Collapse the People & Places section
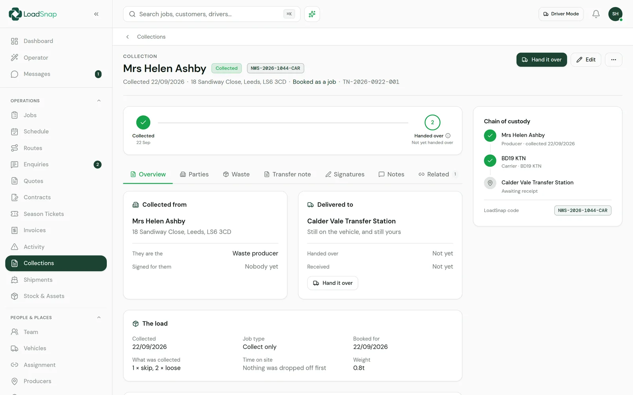The width and height of the screenshot is (633, 395). click(x=99, y=318)
